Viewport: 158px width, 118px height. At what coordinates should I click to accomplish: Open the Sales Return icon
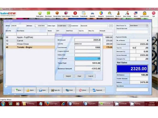66,14
